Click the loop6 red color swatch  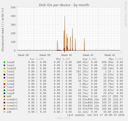click(4, 84)
